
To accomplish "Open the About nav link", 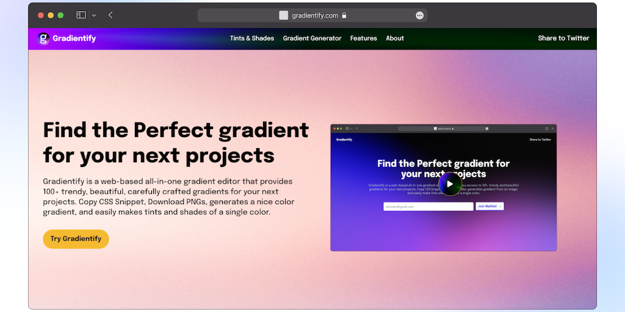I will pyautogui.click(x=395, y=38).
